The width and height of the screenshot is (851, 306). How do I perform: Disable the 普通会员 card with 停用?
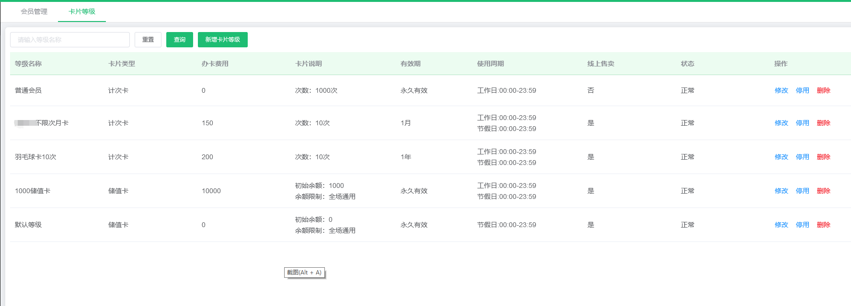(x=803, y=90)
